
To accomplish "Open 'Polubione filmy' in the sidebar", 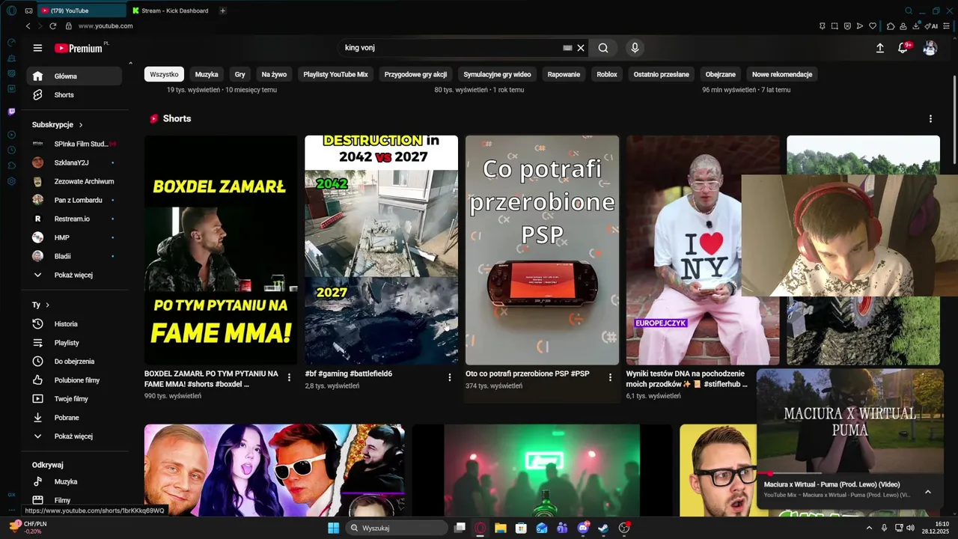I will 74,380.
